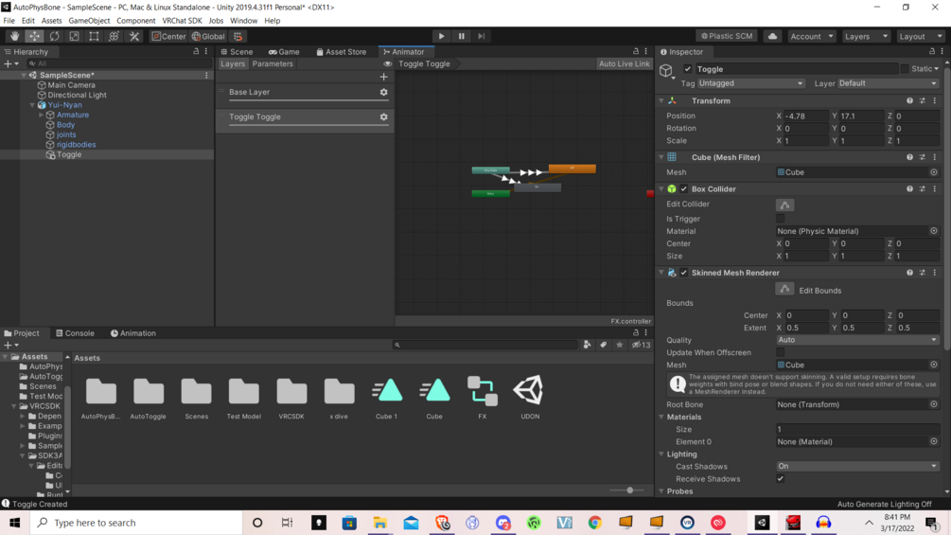
Task: Uncheck Receive Shadows
Action: [x=781, y=478]
